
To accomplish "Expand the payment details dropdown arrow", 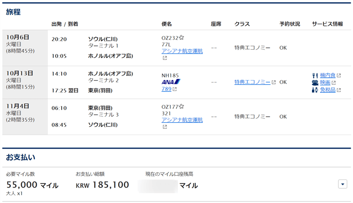I will coord(343,184).
